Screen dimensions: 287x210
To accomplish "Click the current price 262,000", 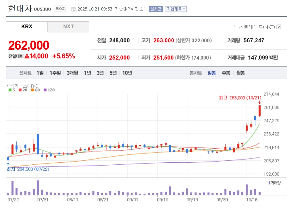I will click(29, 45).
